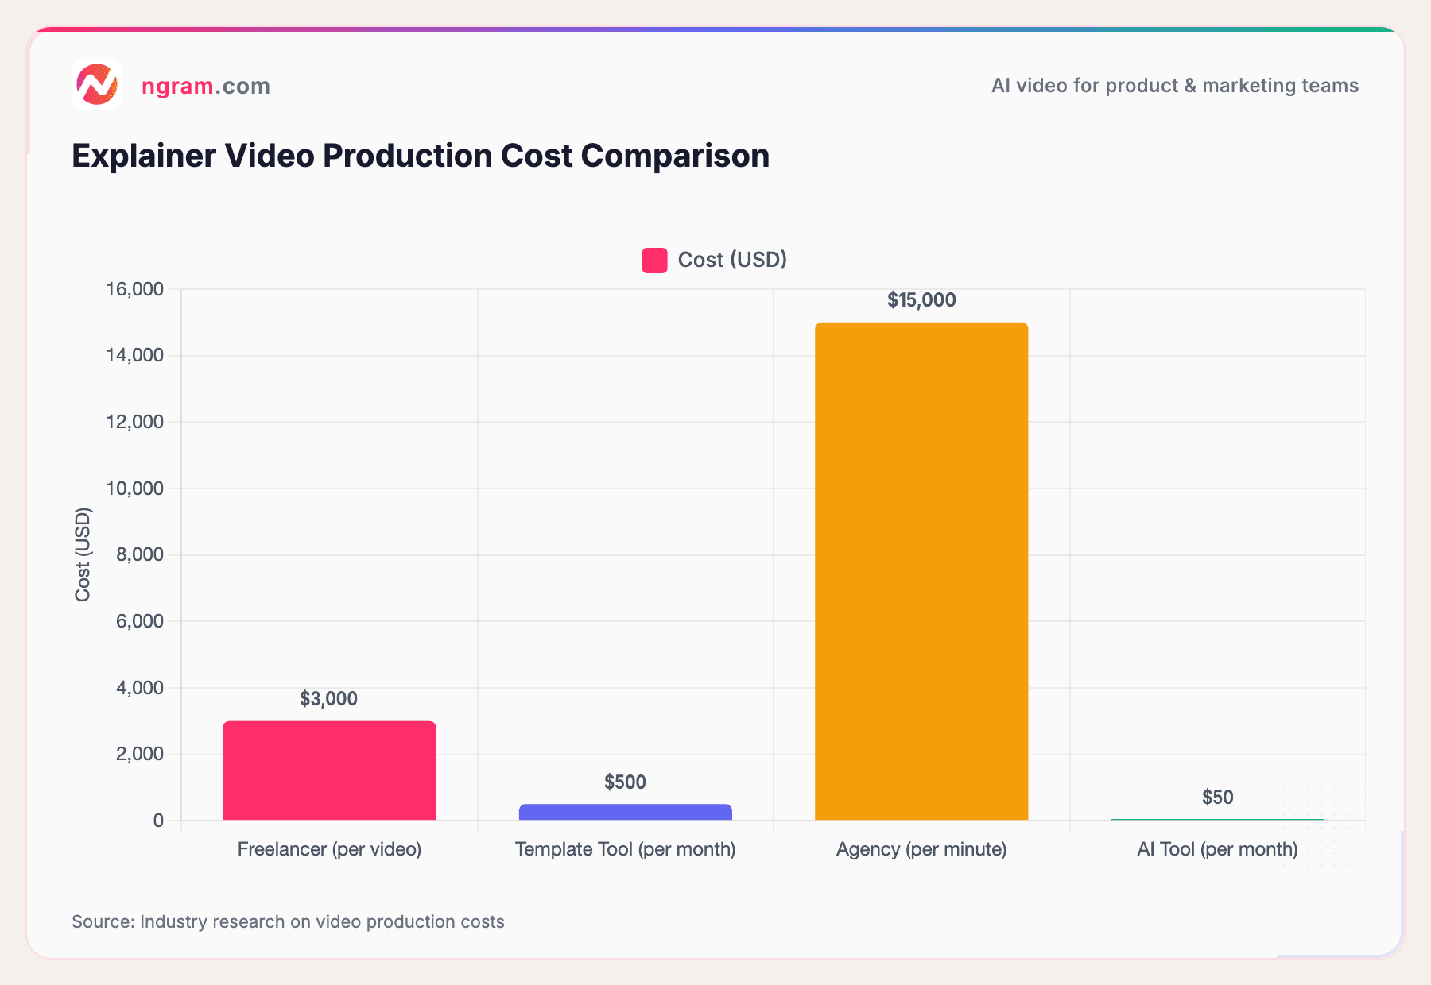Toggle the Freelancer category label
This screenshot has width=1431, height=985.
329,849
